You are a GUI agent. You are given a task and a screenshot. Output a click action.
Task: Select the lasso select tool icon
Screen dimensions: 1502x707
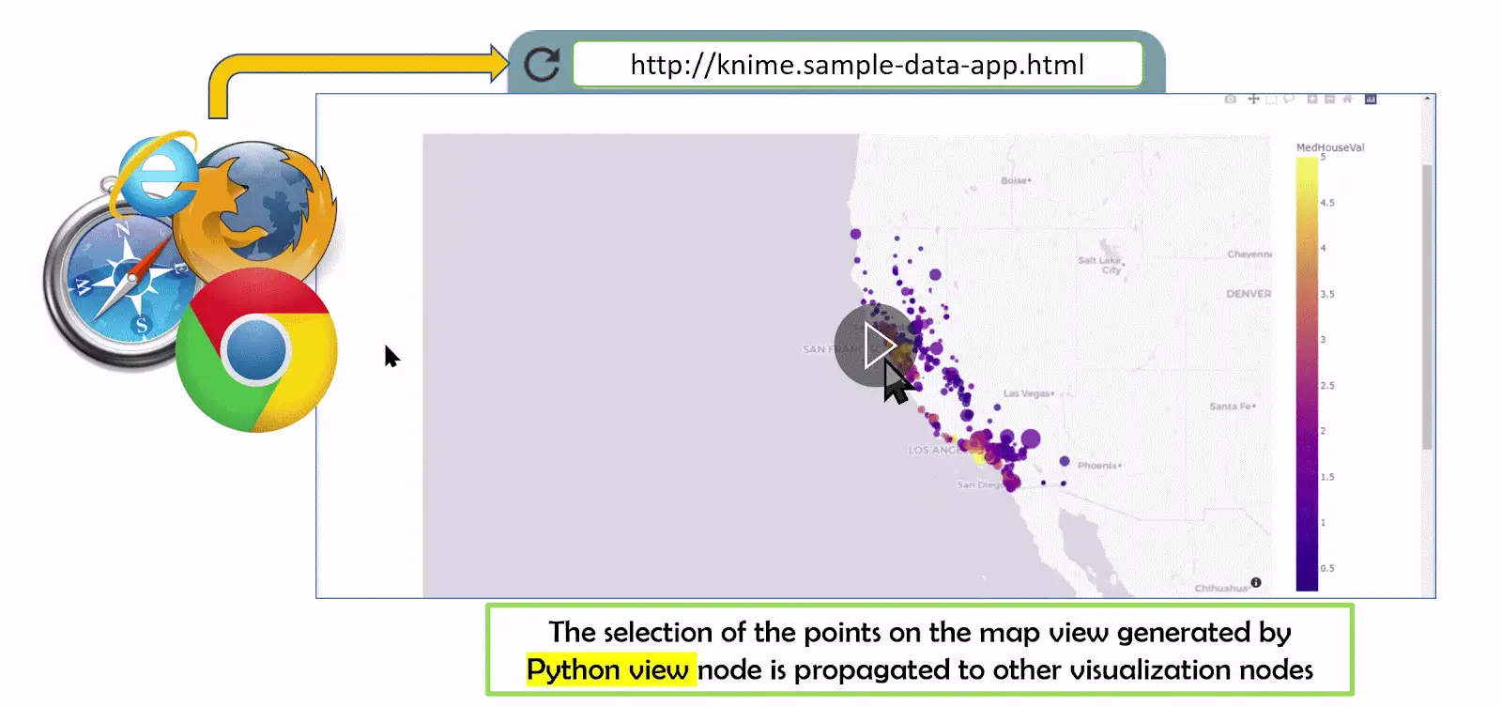coord(1288,99)
